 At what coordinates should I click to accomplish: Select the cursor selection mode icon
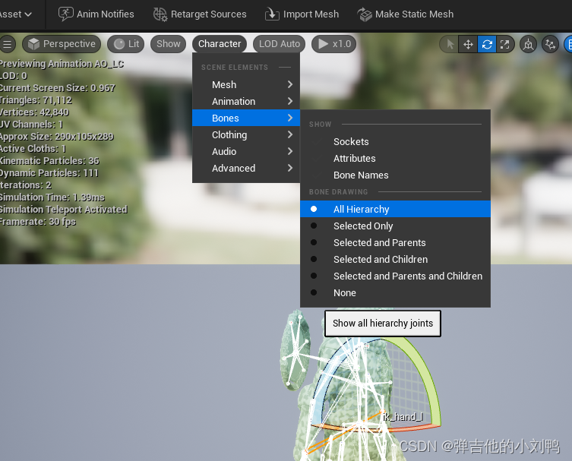450,45
